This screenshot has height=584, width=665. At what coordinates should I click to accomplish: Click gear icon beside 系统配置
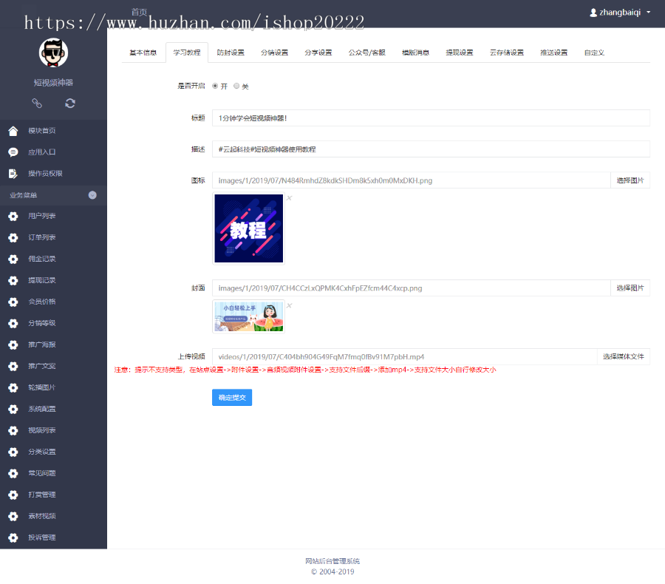click(x=13, y=409)
